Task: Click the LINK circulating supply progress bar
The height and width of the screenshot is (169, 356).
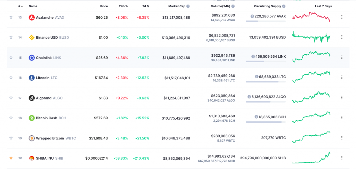Action: (x=266, y=61)
